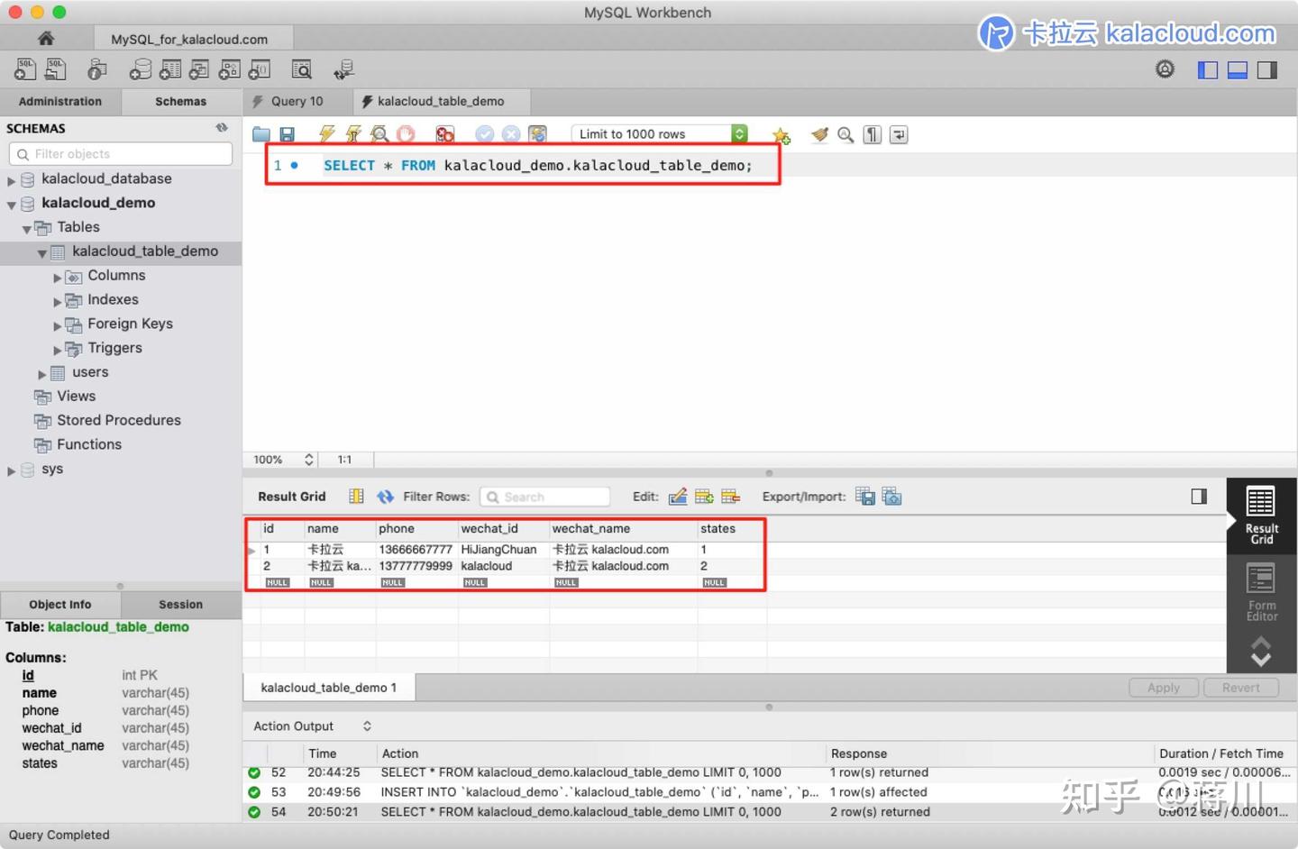Open the Administration sidebar tab
The width and height of the screenshot is (1298, 849).
coord(59,101)
